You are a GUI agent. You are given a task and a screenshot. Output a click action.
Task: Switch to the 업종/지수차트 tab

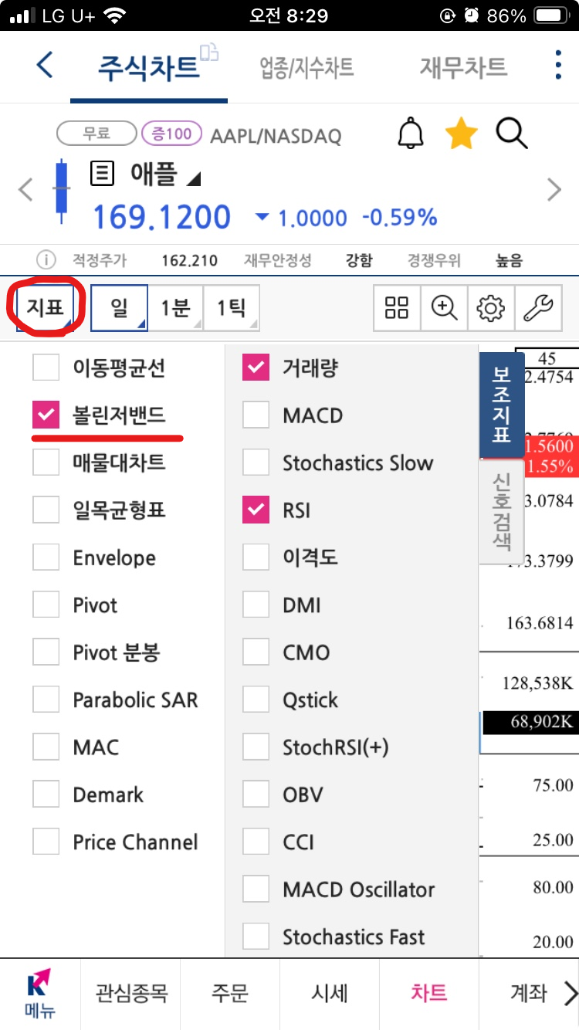[307, 67]
